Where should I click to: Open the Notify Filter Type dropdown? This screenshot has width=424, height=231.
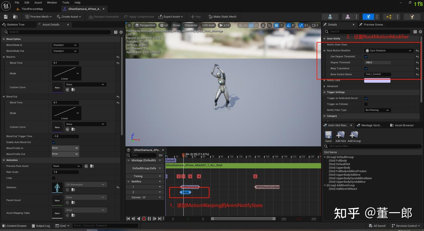(x=377, y=110)
